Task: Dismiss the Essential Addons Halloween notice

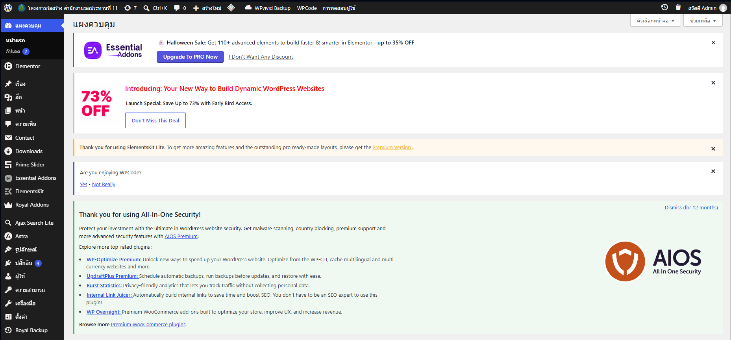Action: (713, 42)
